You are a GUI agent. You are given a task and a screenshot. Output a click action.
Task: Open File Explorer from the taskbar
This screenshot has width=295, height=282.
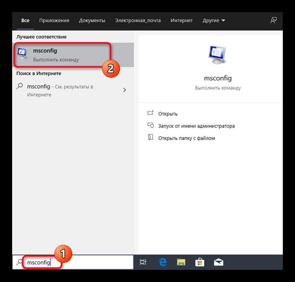pos(181,262)
